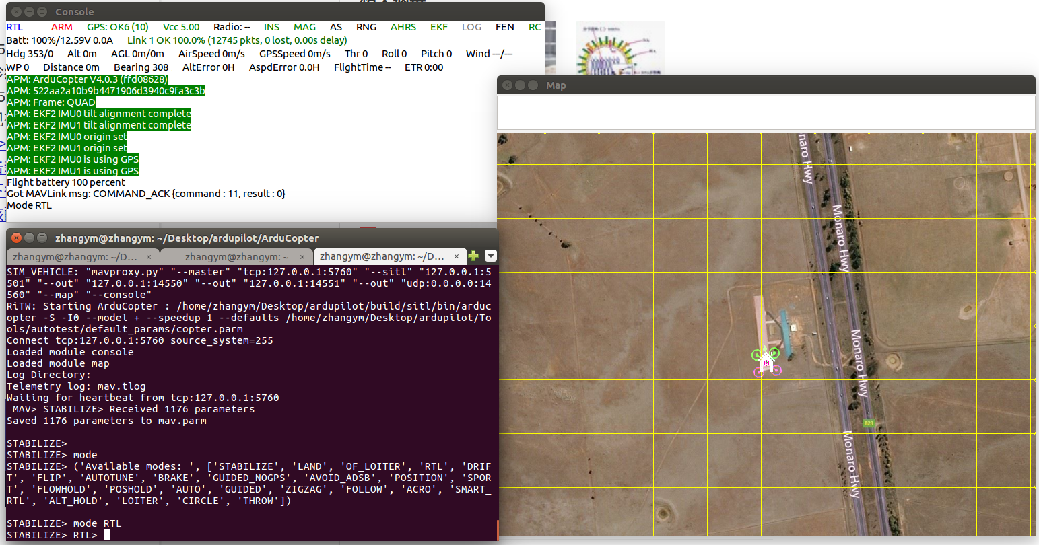This screenshot has width=1039, height=545.
Task: Minimize the Map window
Action: 521,85
